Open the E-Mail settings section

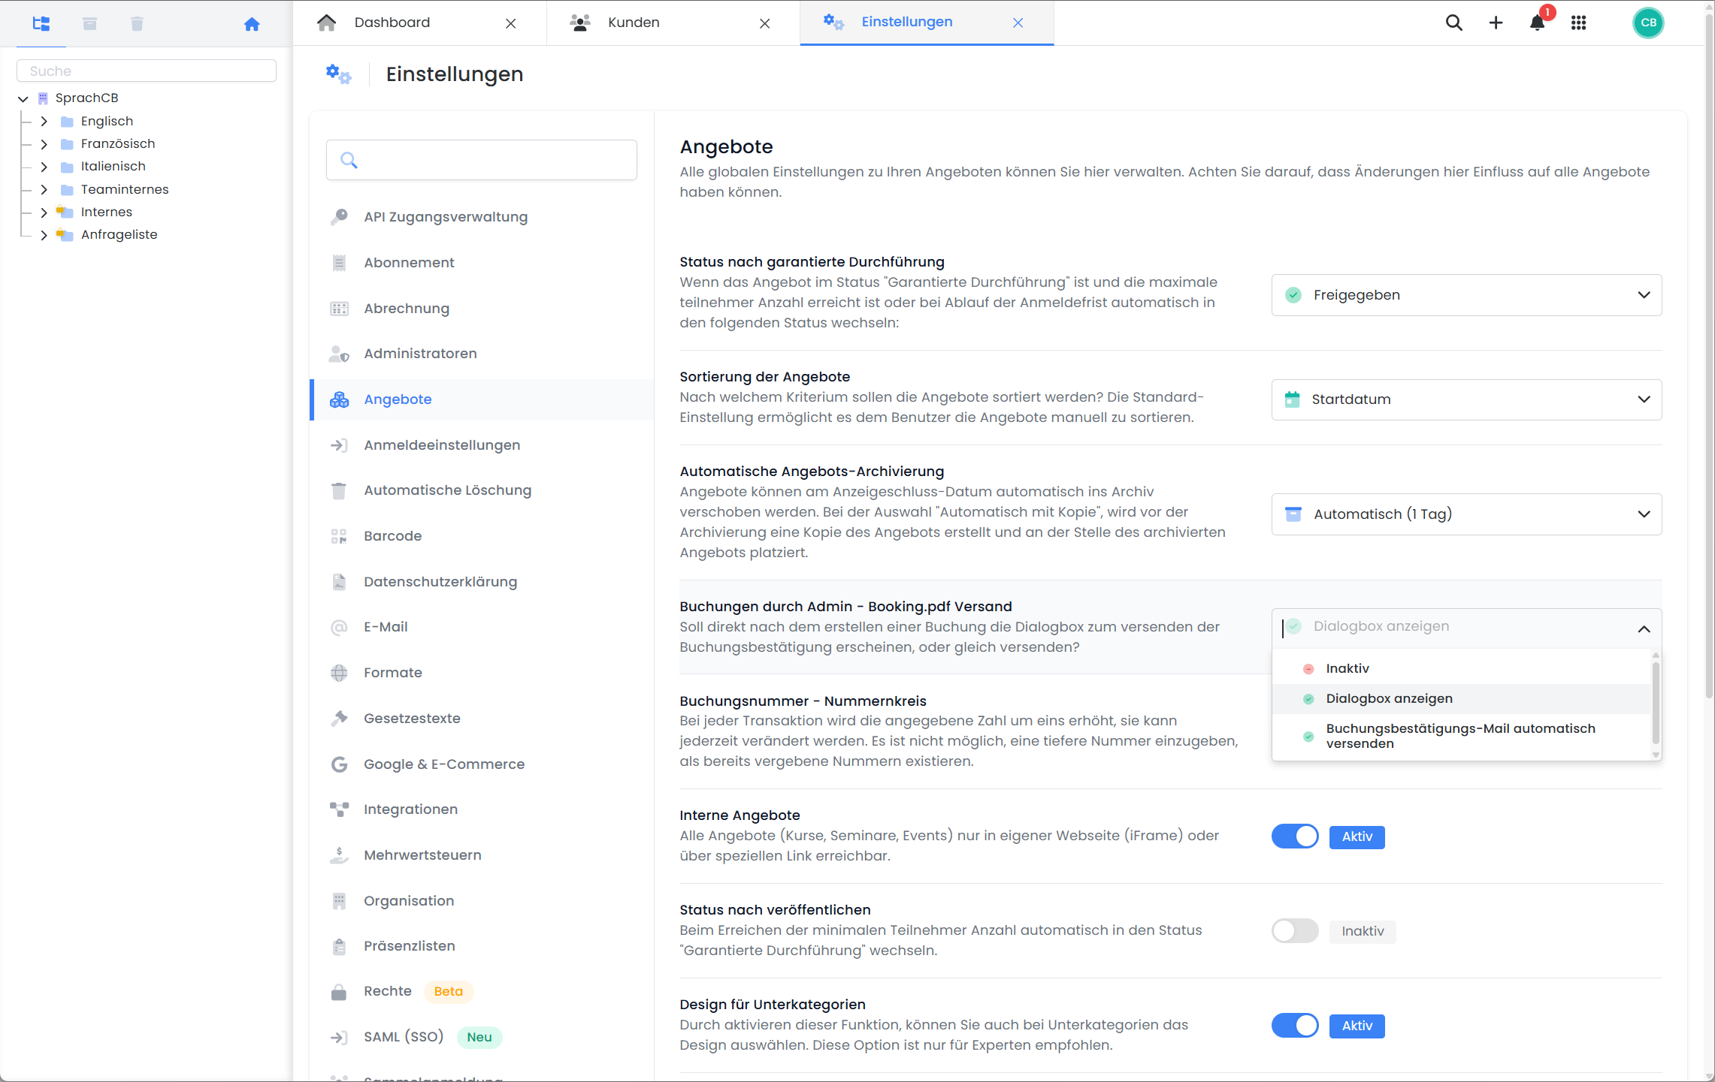point(386,627)
